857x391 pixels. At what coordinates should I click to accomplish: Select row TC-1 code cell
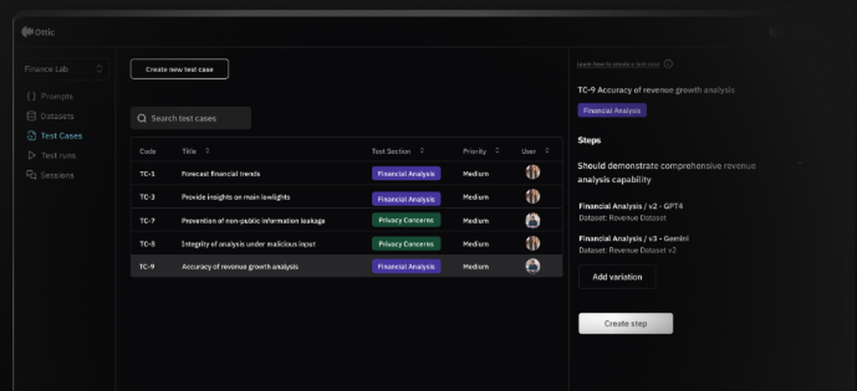[147, 174]
